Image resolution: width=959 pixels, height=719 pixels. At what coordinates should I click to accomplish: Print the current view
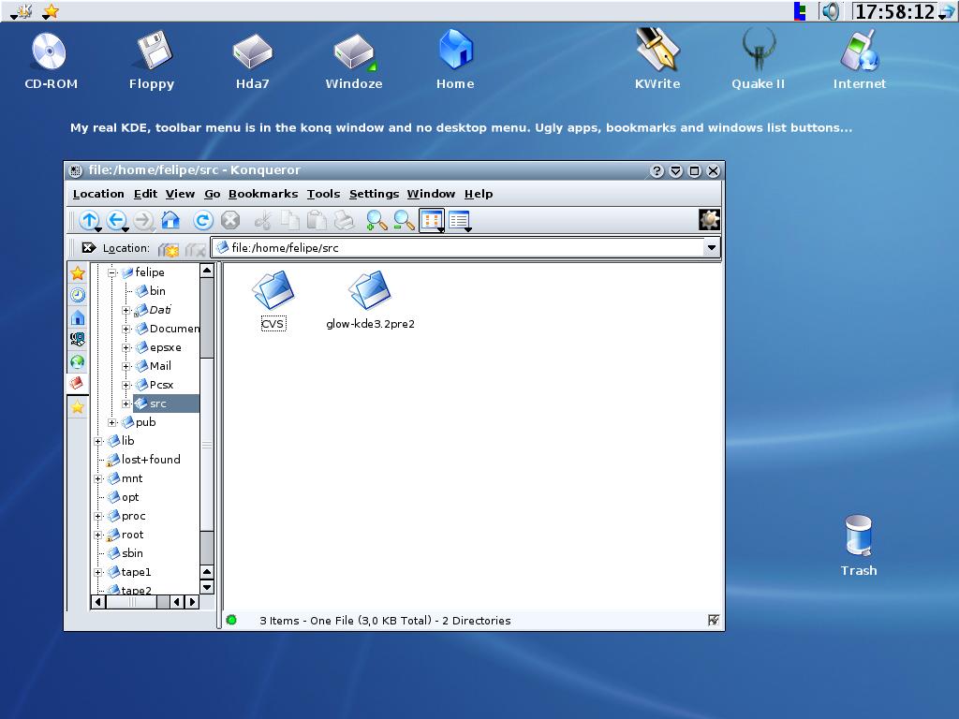[344, 220]
